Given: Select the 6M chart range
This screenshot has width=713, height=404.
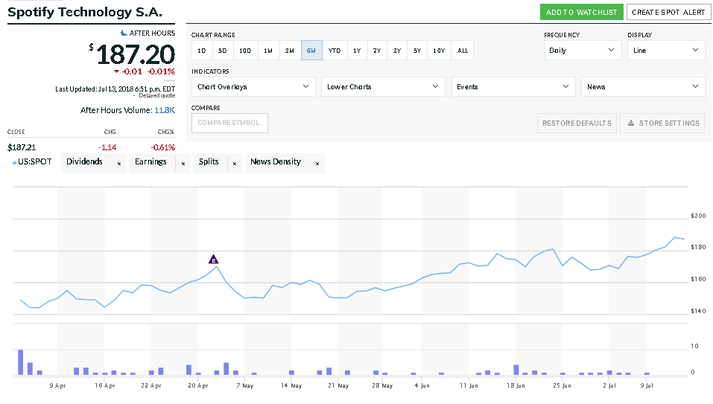Looking at the screenshot, I should click(311, 51).
